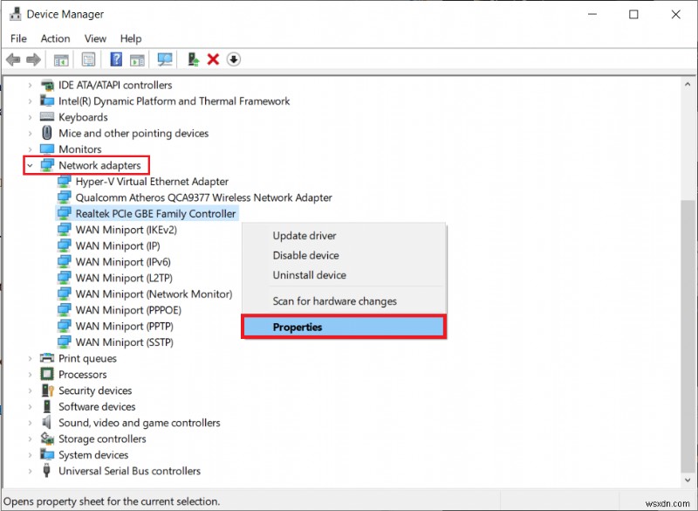Click the Processors chip icon
Screen dimensions: 698x511
click(47, 374)
